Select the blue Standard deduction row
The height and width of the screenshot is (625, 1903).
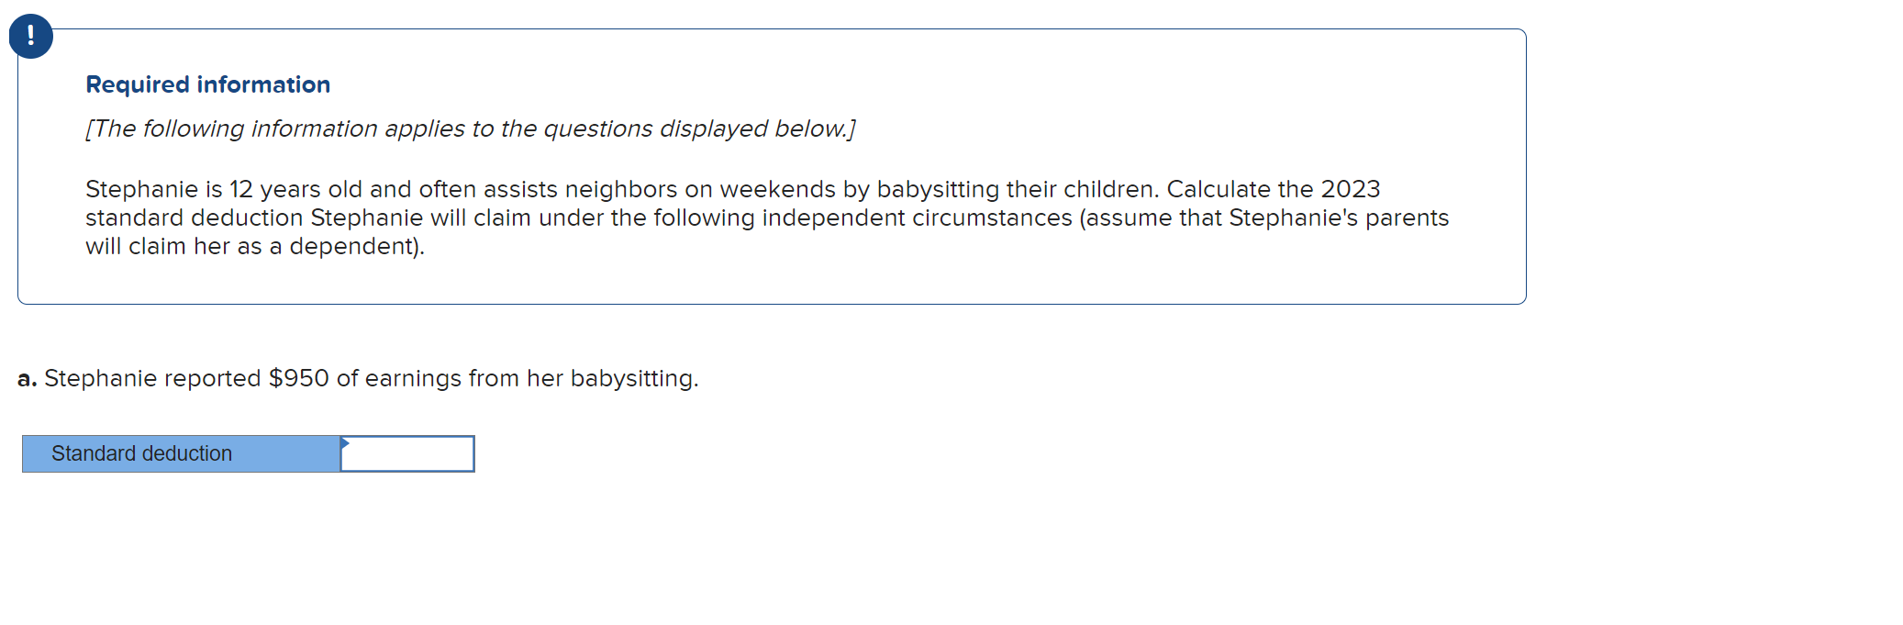point(180,453)
